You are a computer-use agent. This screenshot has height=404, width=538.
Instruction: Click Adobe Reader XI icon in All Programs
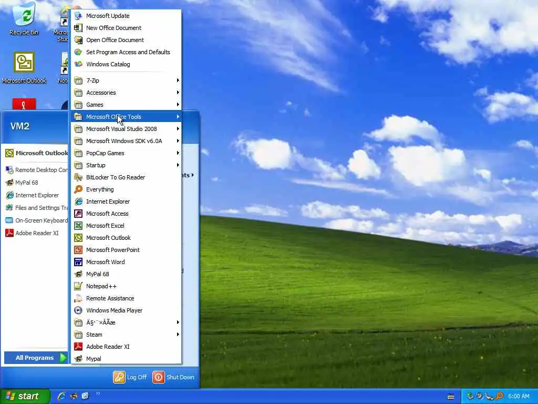point(78,347)
